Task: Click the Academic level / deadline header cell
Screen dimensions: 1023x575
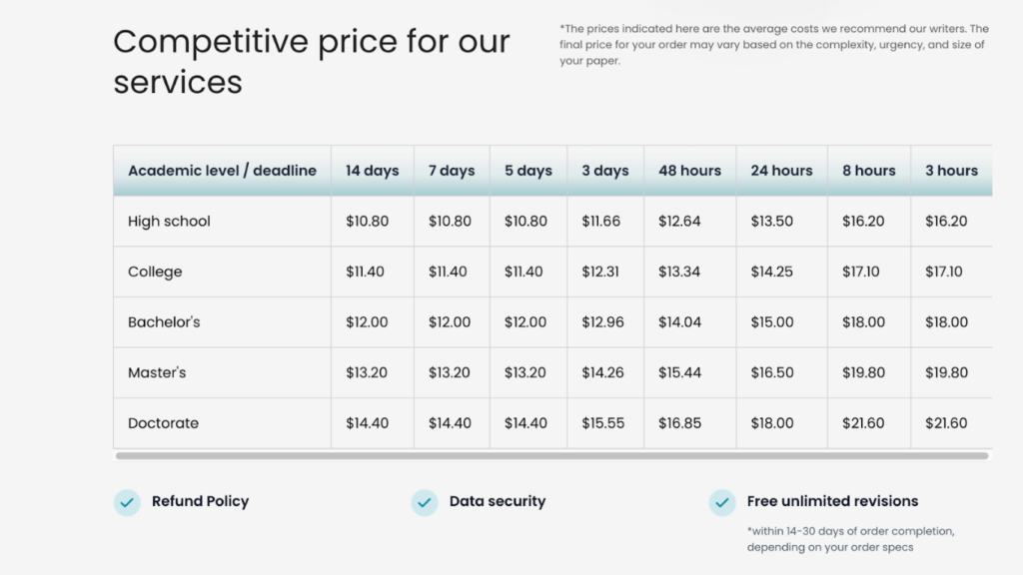Action: click(x=222, y=171)
